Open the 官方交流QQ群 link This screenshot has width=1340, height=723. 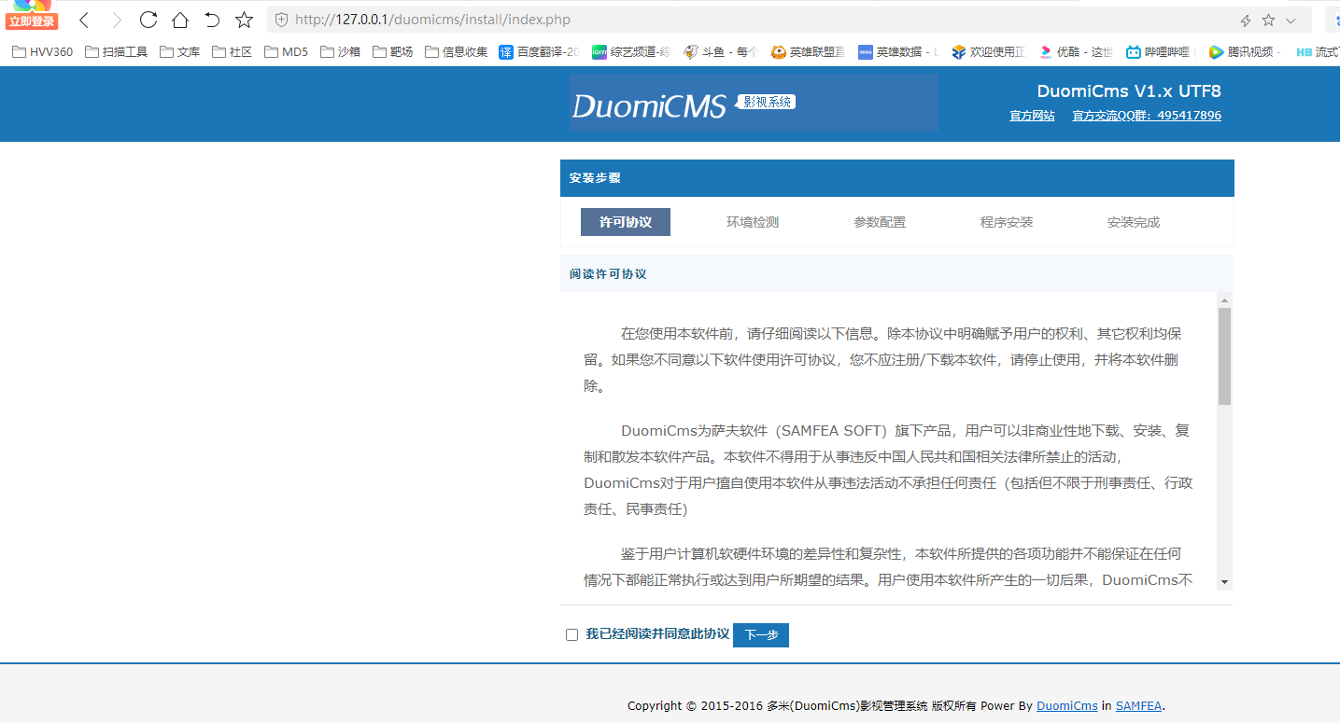point(1147,116)
